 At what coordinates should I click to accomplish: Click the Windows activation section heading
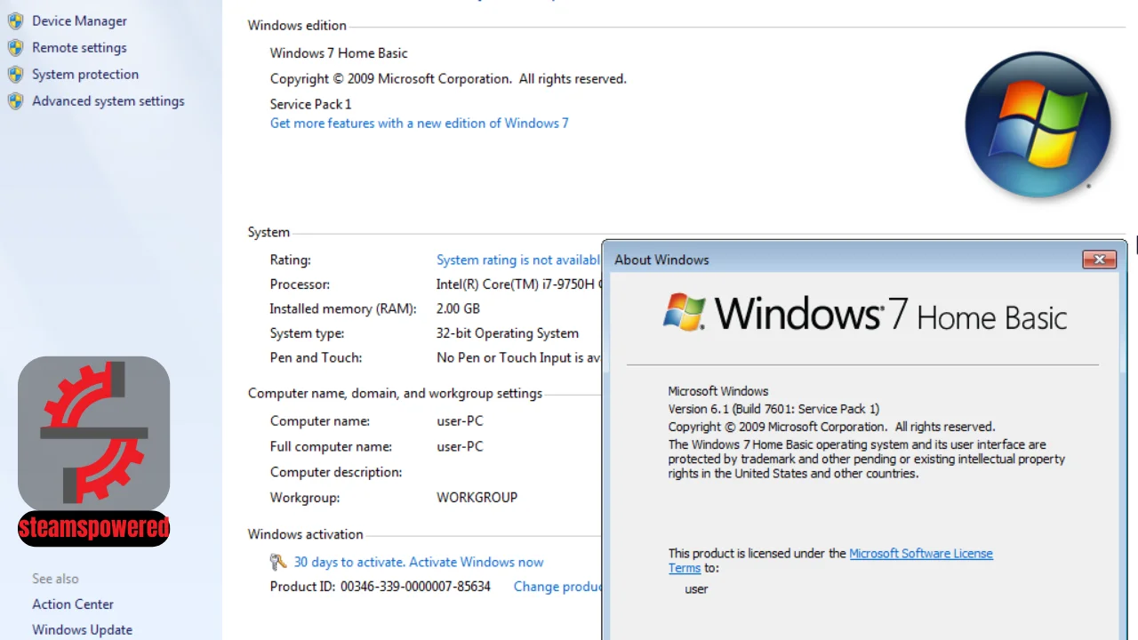pos(305,534)
